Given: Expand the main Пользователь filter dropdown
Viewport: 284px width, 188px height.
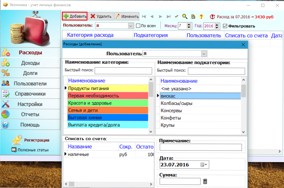Looking at the screenshot, I should 131,26.
